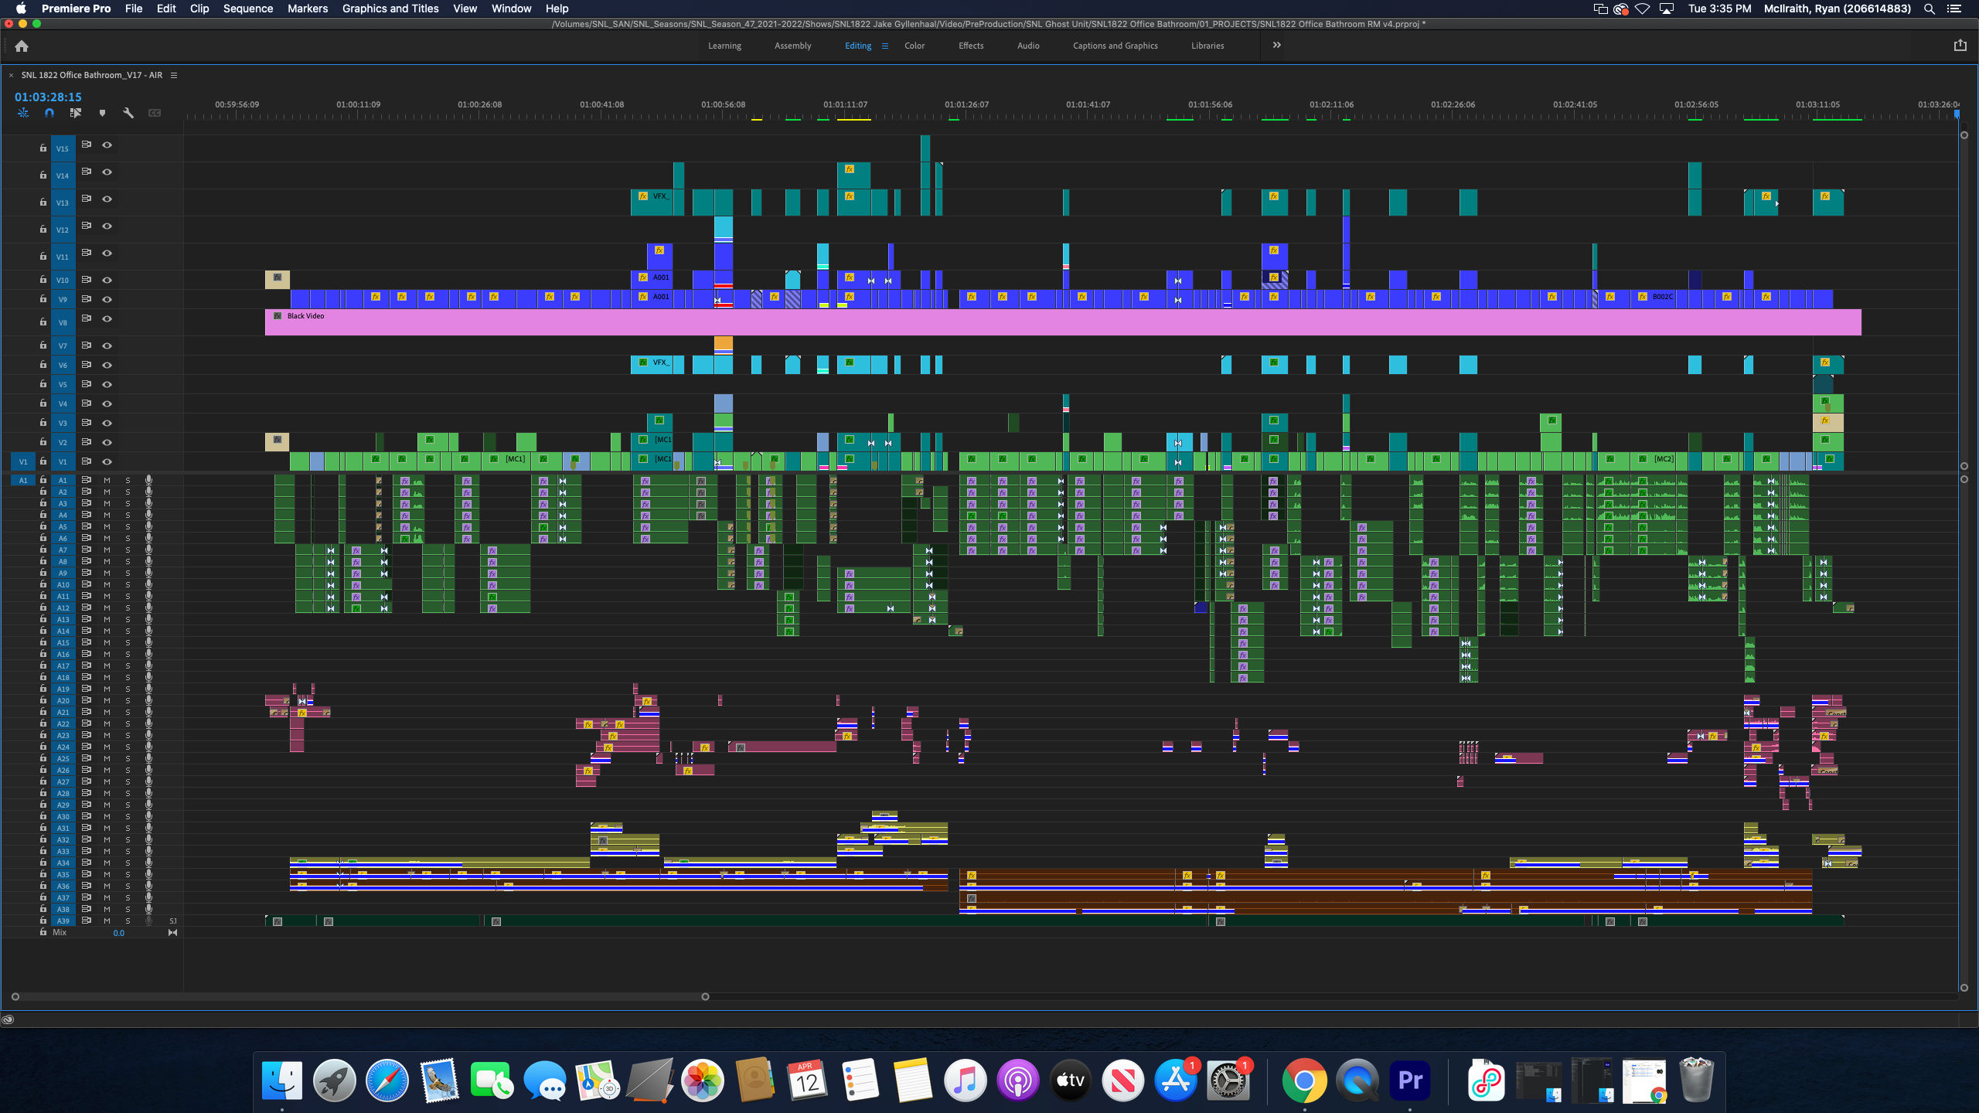Lock audio track A5 padlock
Screen dimensions: 1979x1113
(43, 526)
